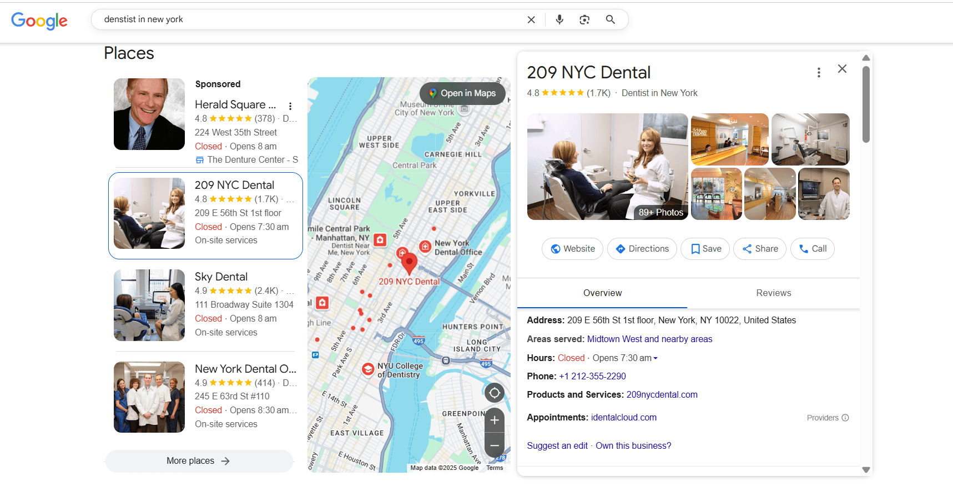Start voice search with the microphone icon

pyautogui.click(x=559, y=19)
